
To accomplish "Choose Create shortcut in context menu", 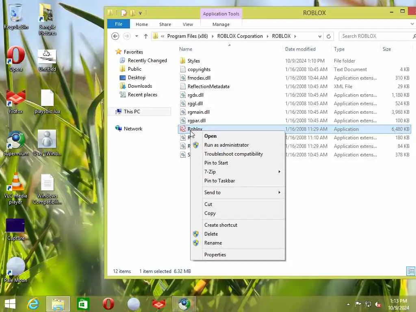I will coord(238,225).
